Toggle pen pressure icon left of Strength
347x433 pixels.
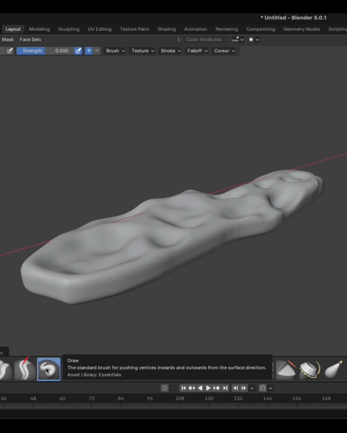tap(10, 51)
